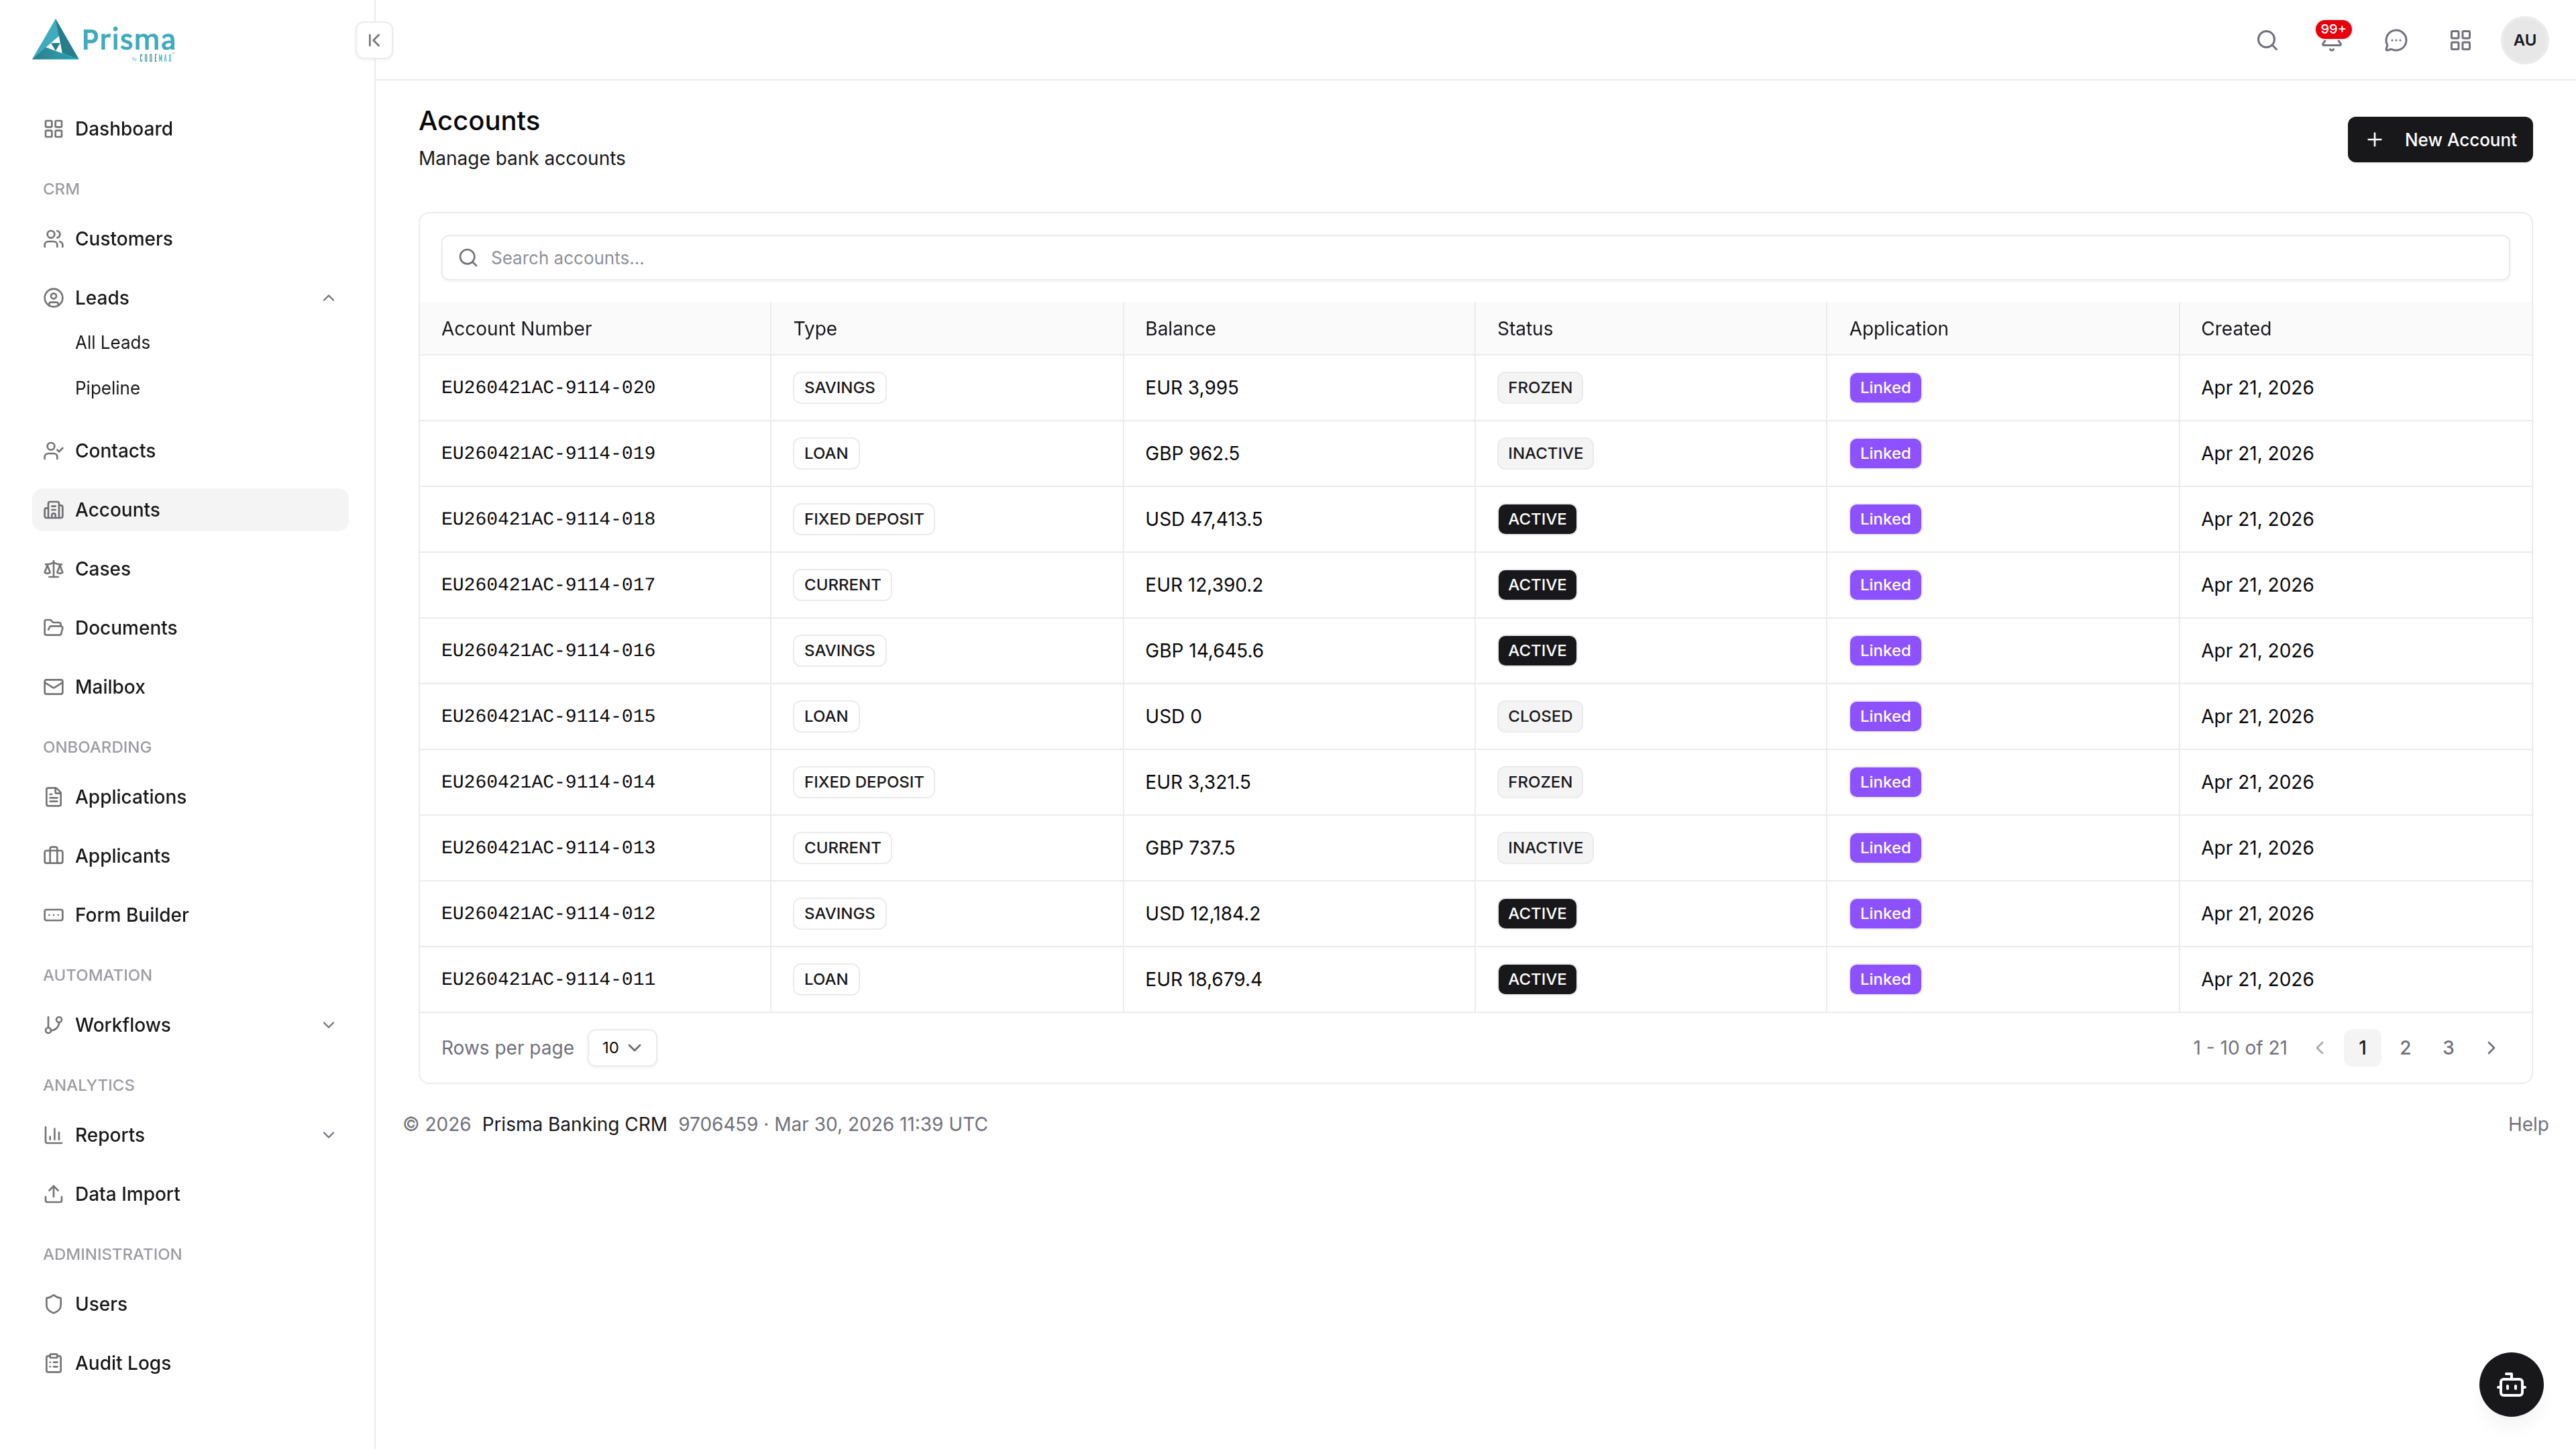Open the AU user avatar menu
The image size is (2576, 1449).
pyautogui.click(x=2524, y=40)
